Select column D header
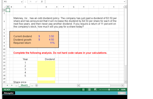This screenshot has height=99, width=153. pyautogui.click(x=46, y=7)
